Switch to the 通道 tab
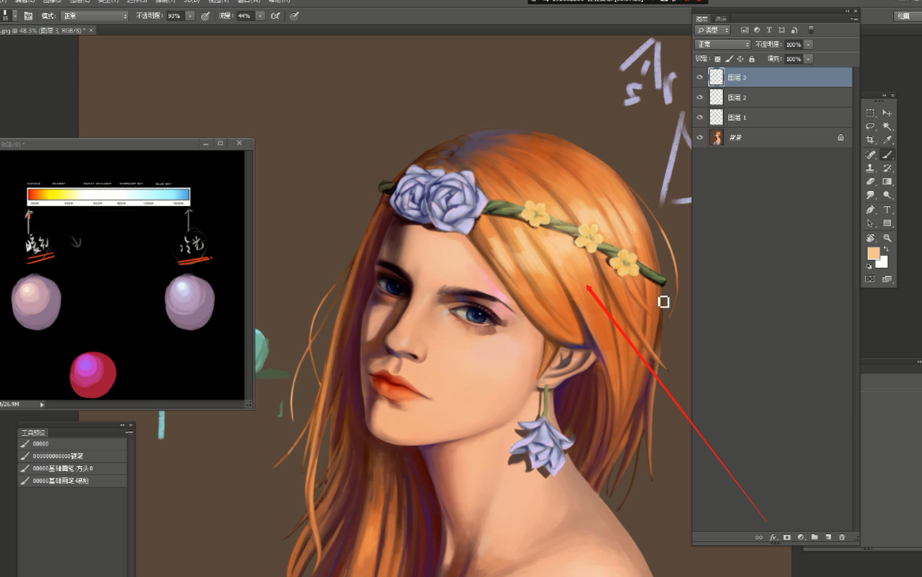922x577 pixels. click(x=720, y=19)
